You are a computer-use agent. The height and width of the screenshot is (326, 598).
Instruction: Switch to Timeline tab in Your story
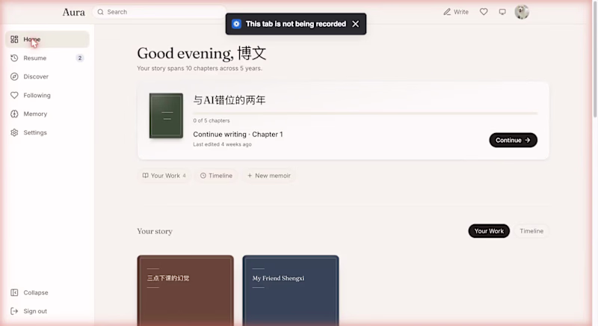click(531, 231)
